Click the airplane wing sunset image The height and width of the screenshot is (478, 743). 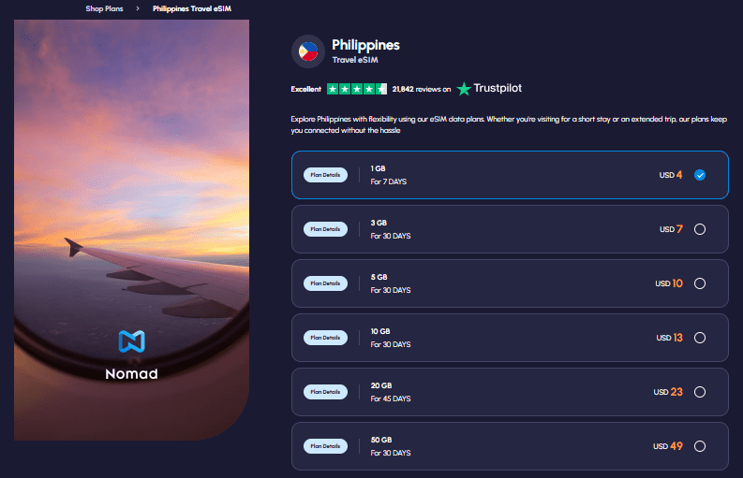131,187
